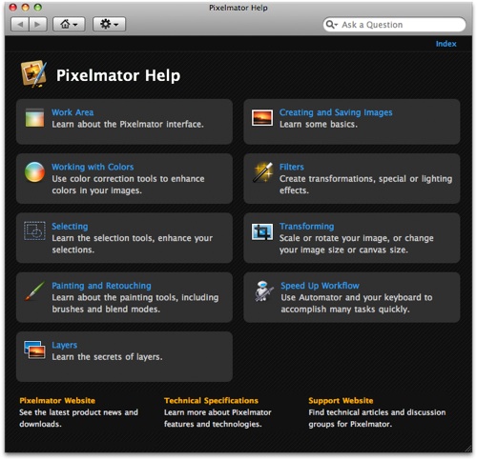Open the Index link
Image resolution: width=477 pixels, height=460 pixels.
coord(446,44)
